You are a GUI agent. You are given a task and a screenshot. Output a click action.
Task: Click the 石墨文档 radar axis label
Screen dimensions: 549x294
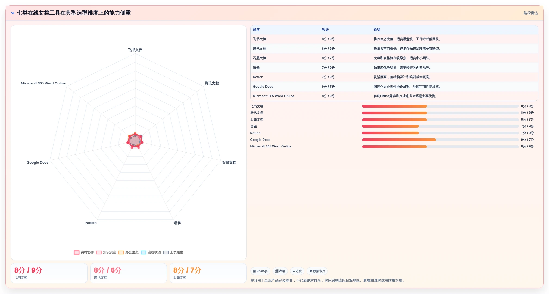(x=229, y=163)
